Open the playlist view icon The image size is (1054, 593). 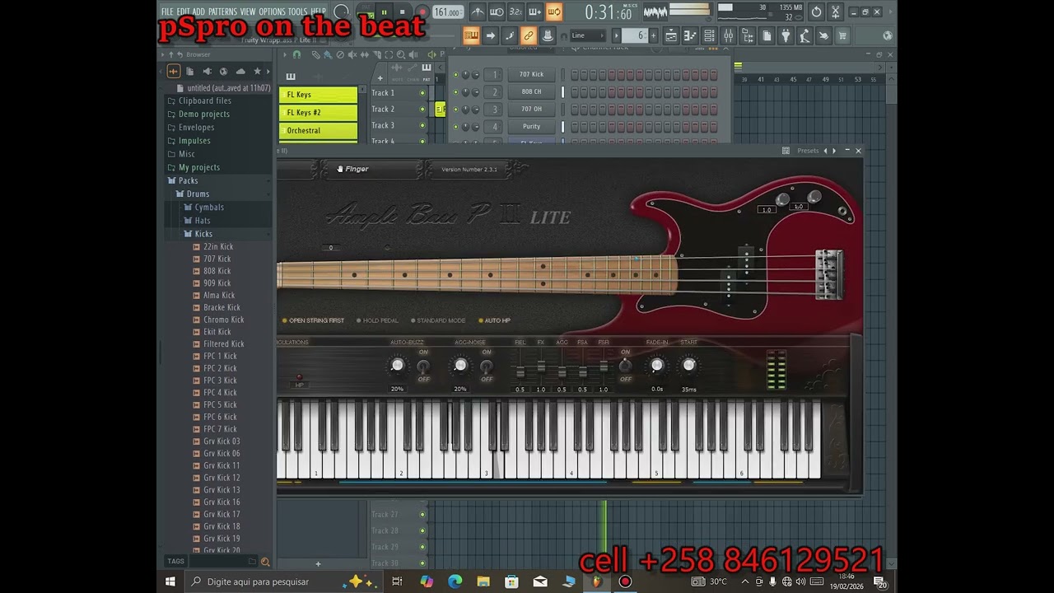pyautogui.click(x=671, y=35)
